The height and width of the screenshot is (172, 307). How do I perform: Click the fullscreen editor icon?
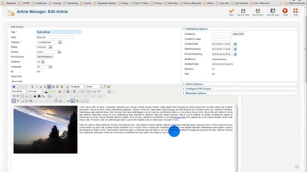click(x=22, y=96)
